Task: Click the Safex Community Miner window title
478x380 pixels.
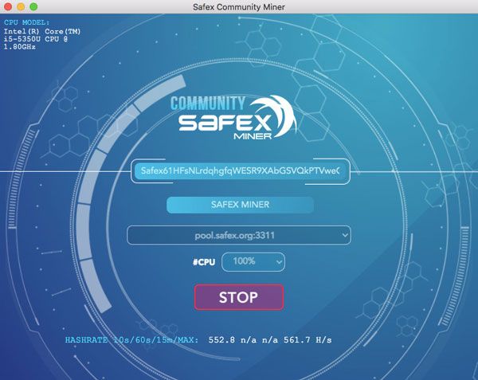Action: (x=239, y=6)
